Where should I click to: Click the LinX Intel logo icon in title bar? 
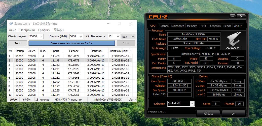pos(11,24)
